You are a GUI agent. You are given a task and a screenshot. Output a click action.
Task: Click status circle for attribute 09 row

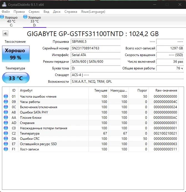(x=6, y=102)
